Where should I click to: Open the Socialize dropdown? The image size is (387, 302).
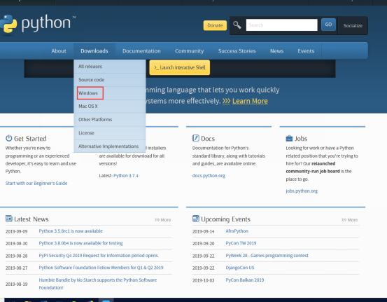tap(353, 25)
